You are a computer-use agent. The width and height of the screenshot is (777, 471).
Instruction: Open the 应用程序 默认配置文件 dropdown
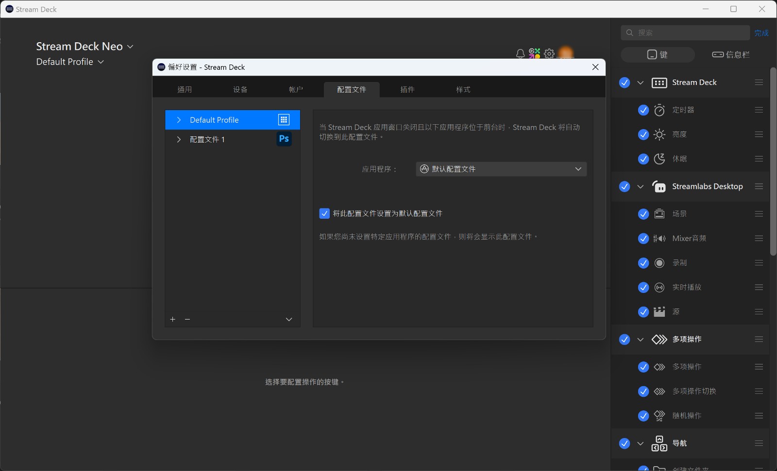tap(501, 169)
